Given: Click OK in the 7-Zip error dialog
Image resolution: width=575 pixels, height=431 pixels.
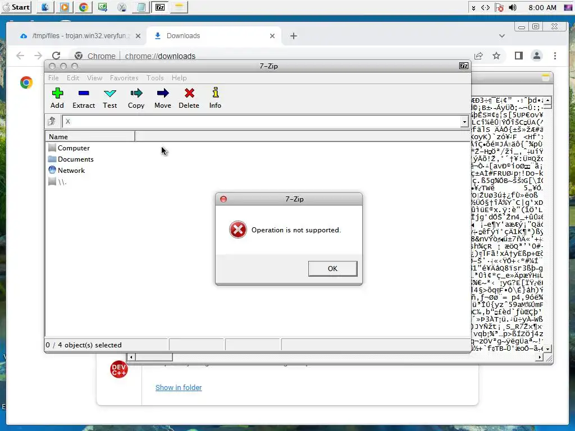Looking at the screenshot, I should (x=332, y=269).
